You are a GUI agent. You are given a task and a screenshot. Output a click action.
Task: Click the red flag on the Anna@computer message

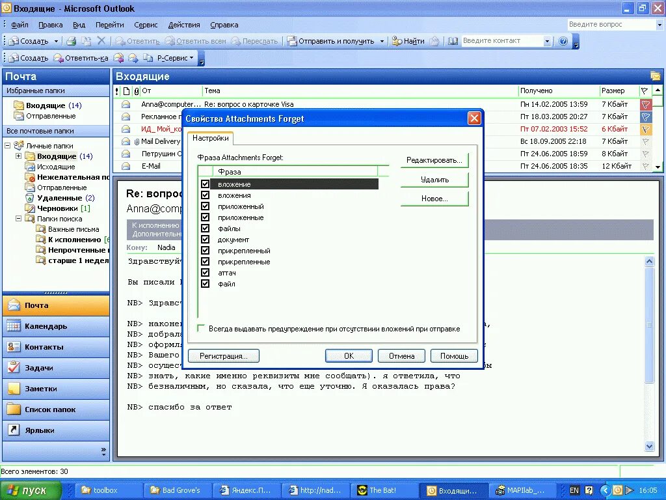click(646, 104)
